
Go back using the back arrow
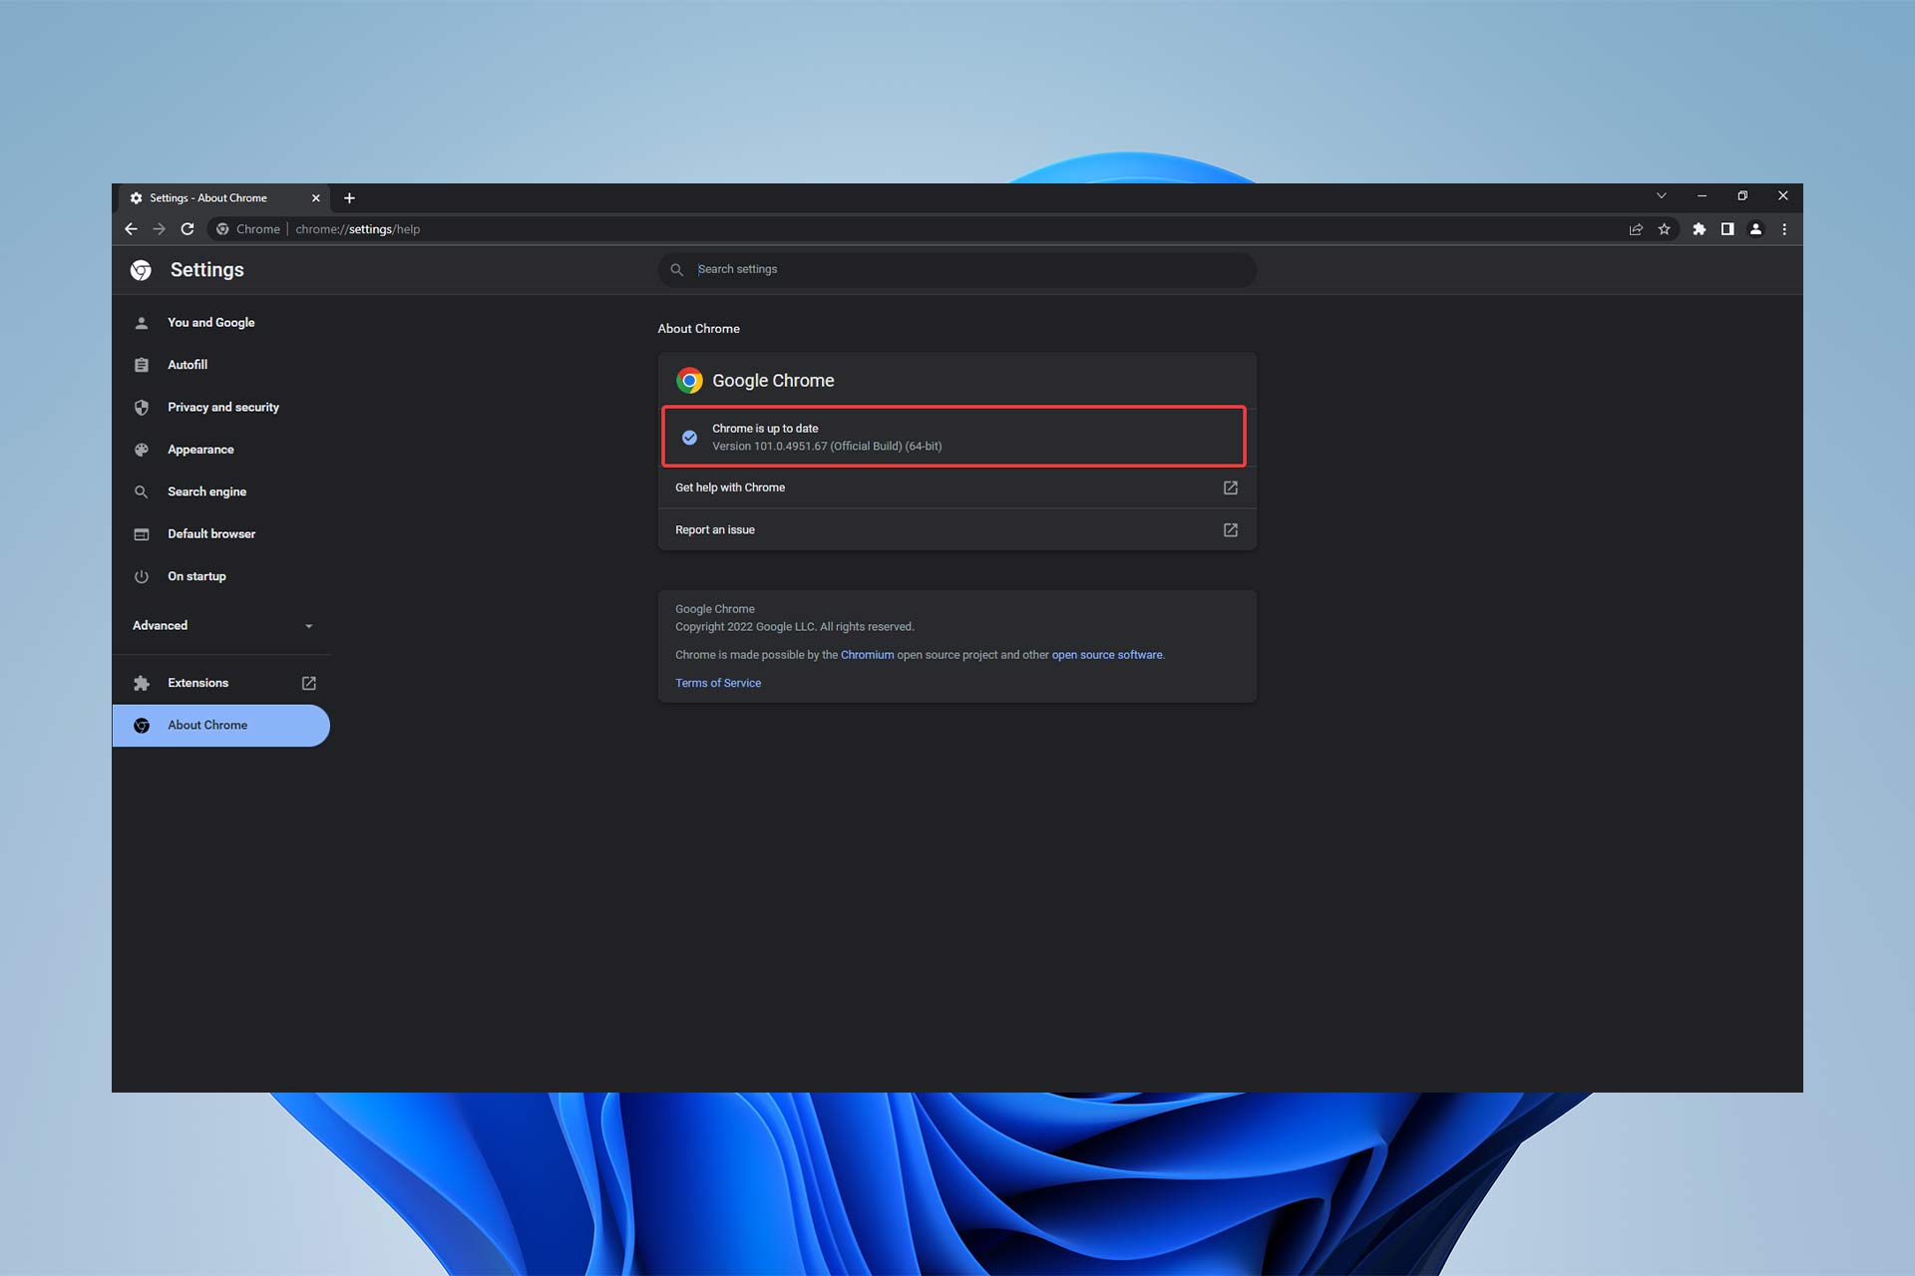click(131, 229)
